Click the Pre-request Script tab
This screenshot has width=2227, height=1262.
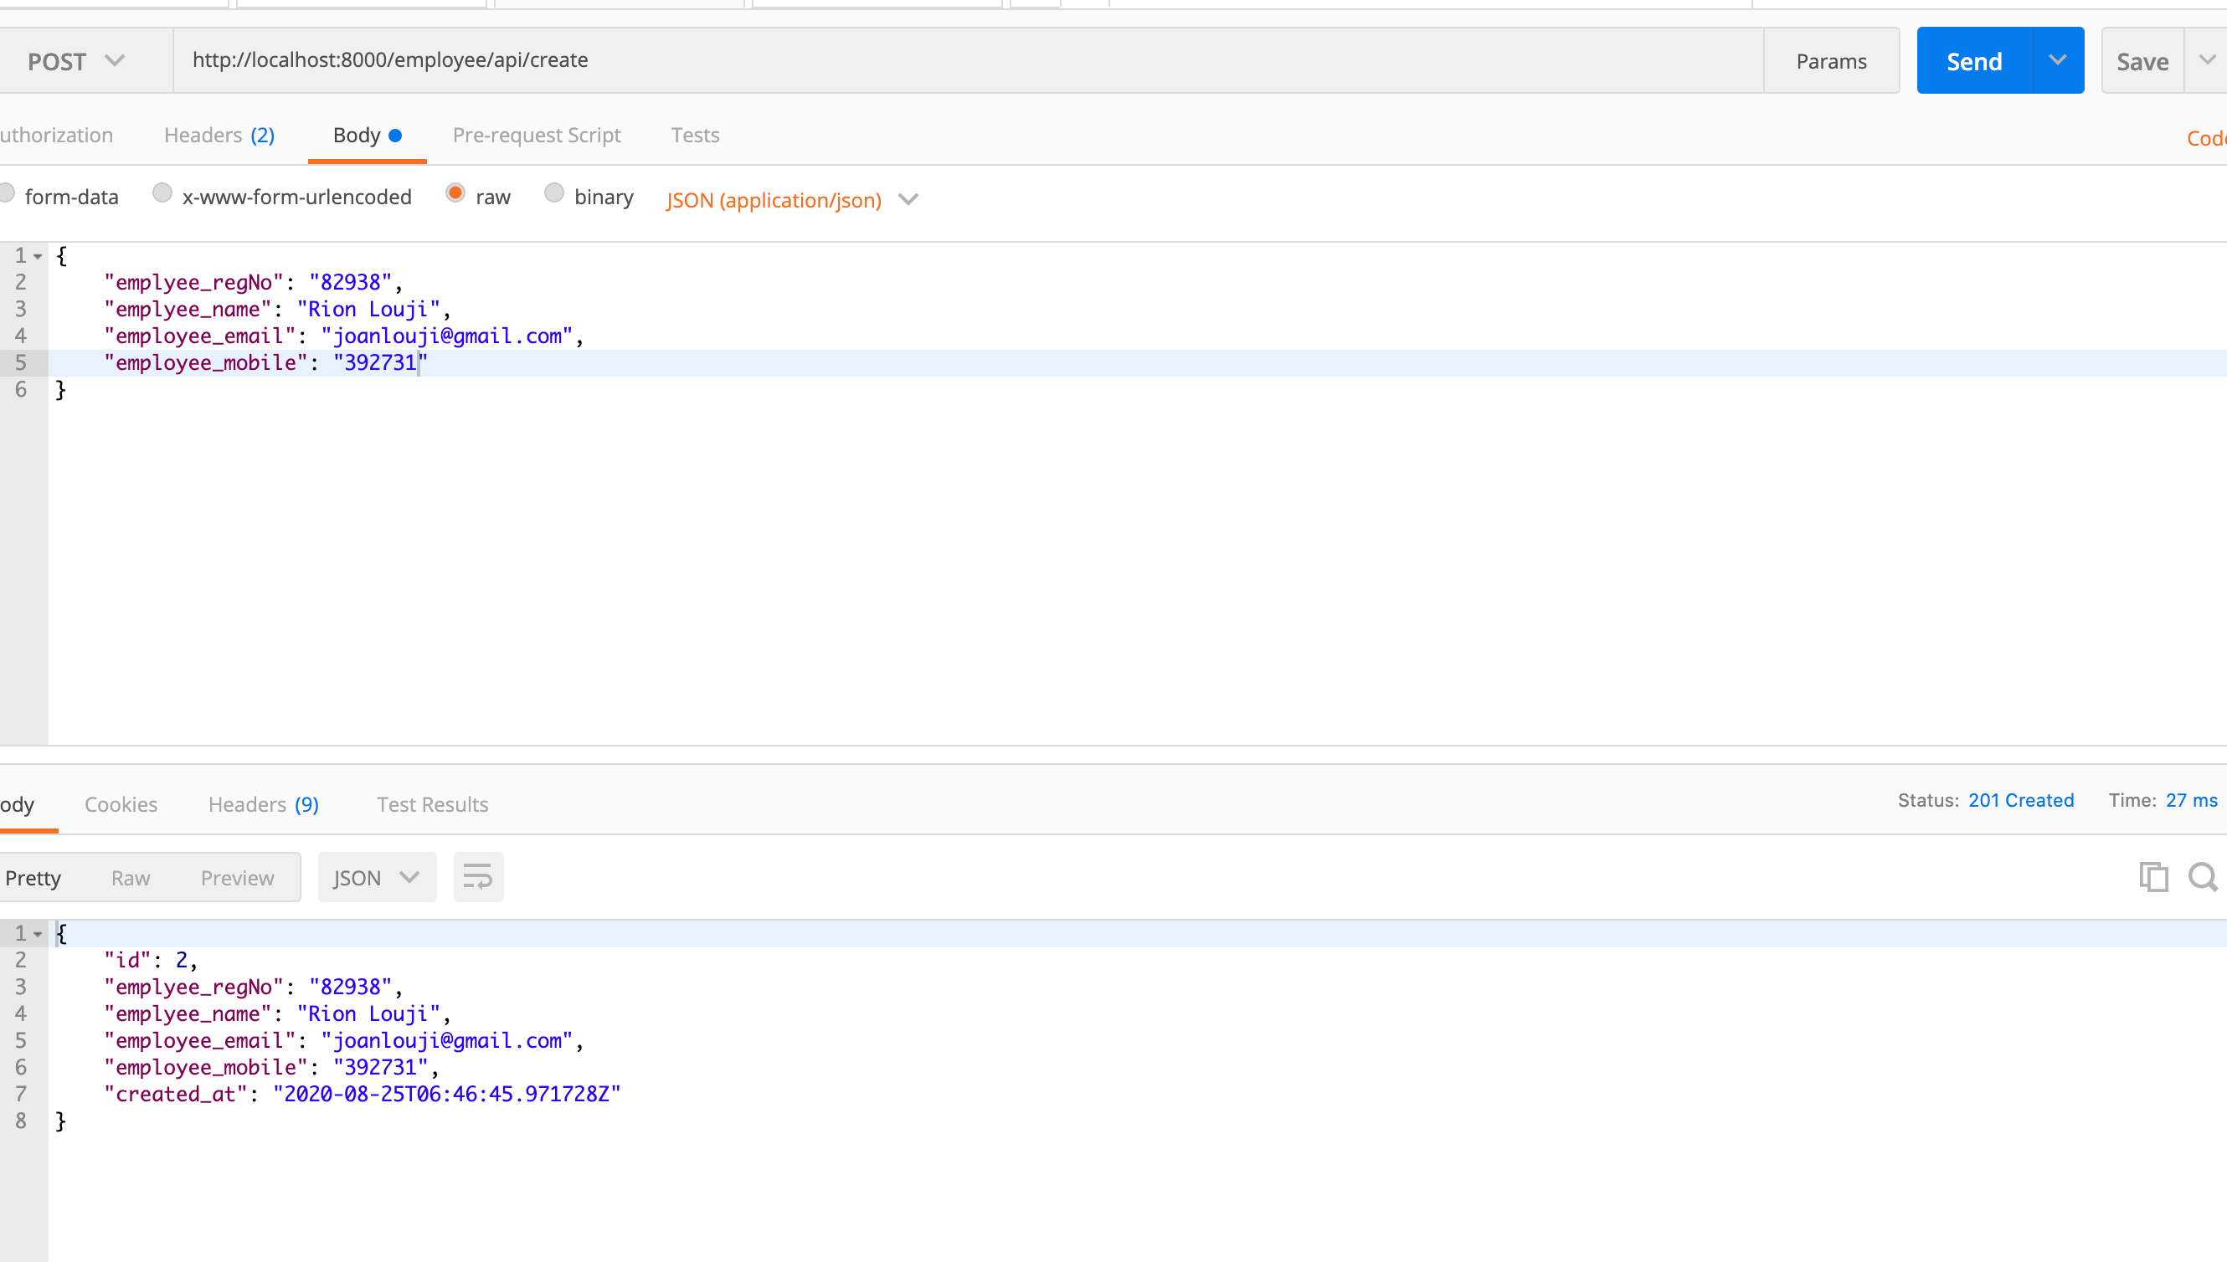click(x=537, y=136)
